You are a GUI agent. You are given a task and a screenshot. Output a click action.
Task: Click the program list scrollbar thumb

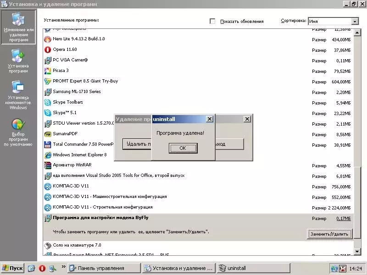click(x=357, y=203)
